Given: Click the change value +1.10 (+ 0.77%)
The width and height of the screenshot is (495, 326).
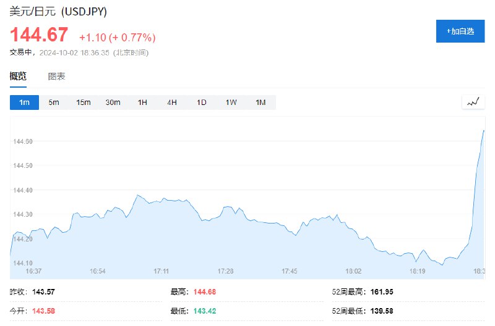Looking at the screenshot, I should (x=117, y=38).
